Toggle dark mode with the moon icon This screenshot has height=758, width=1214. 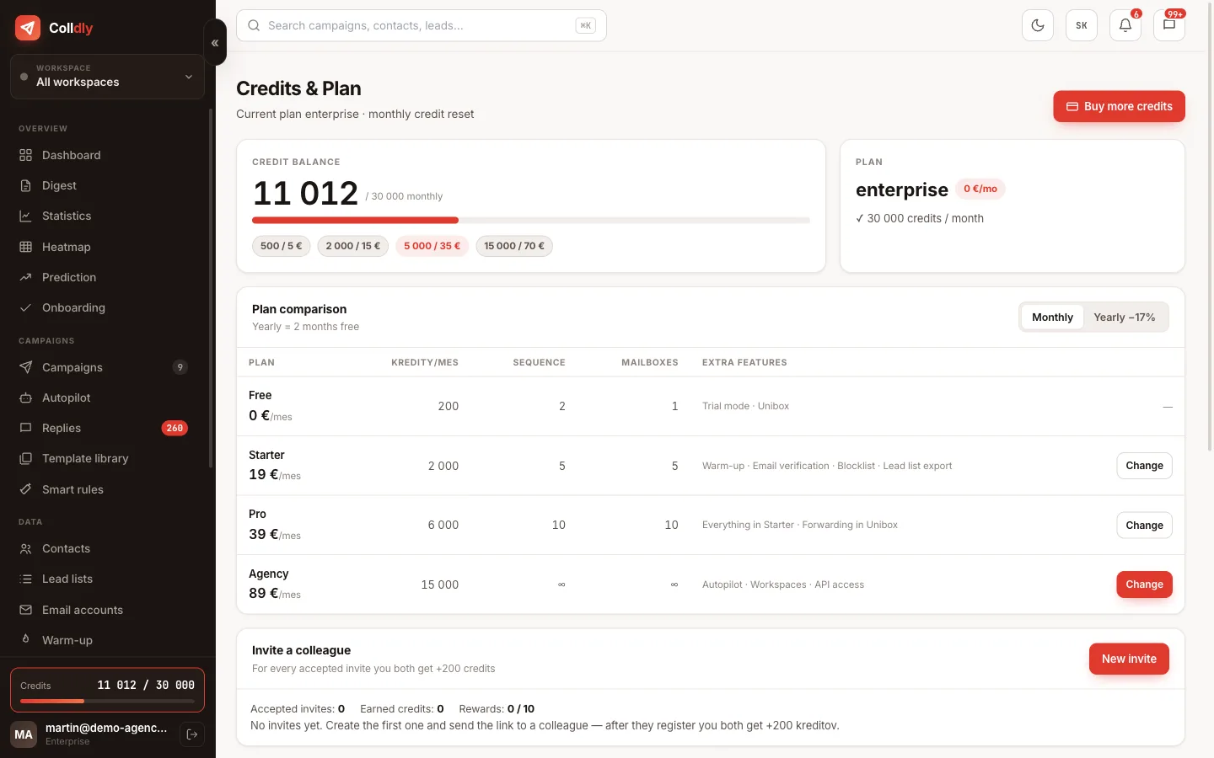[x=1038, y=25]
